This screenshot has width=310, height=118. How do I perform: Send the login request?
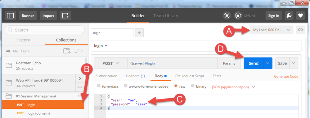[254, 63]
